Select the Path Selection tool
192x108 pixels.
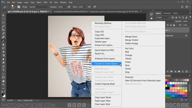(x=3, y=74)
